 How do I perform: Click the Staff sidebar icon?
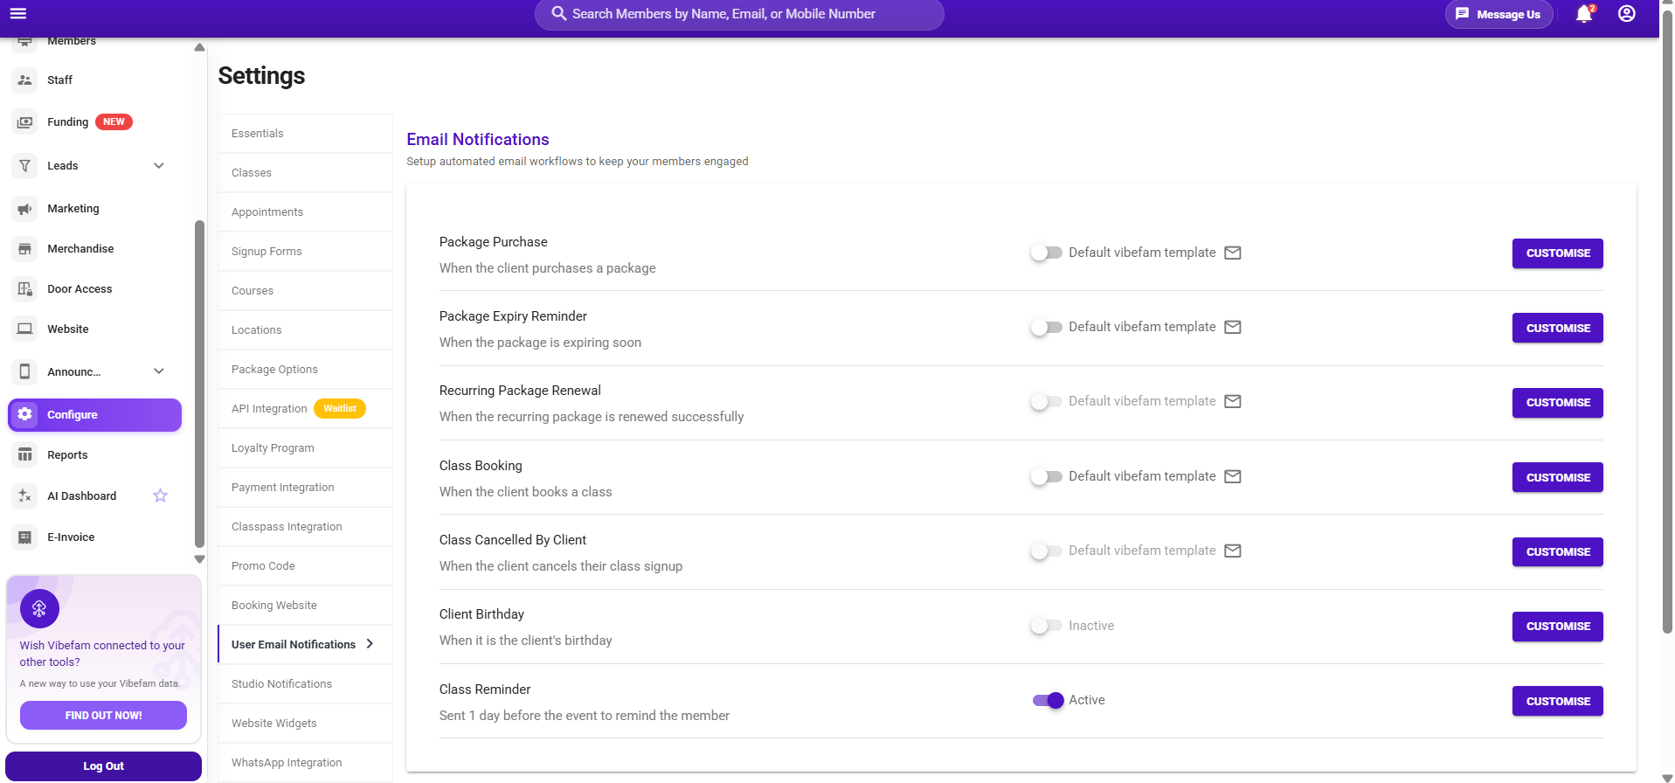[25, 80]
